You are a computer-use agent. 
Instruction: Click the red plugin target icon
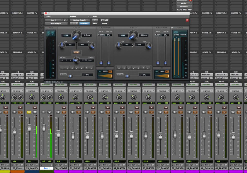(x=188, y=20)
